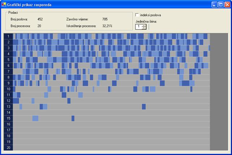Select the processor row header 14
This screenshot has height=155, width=232.
[8, 112]
